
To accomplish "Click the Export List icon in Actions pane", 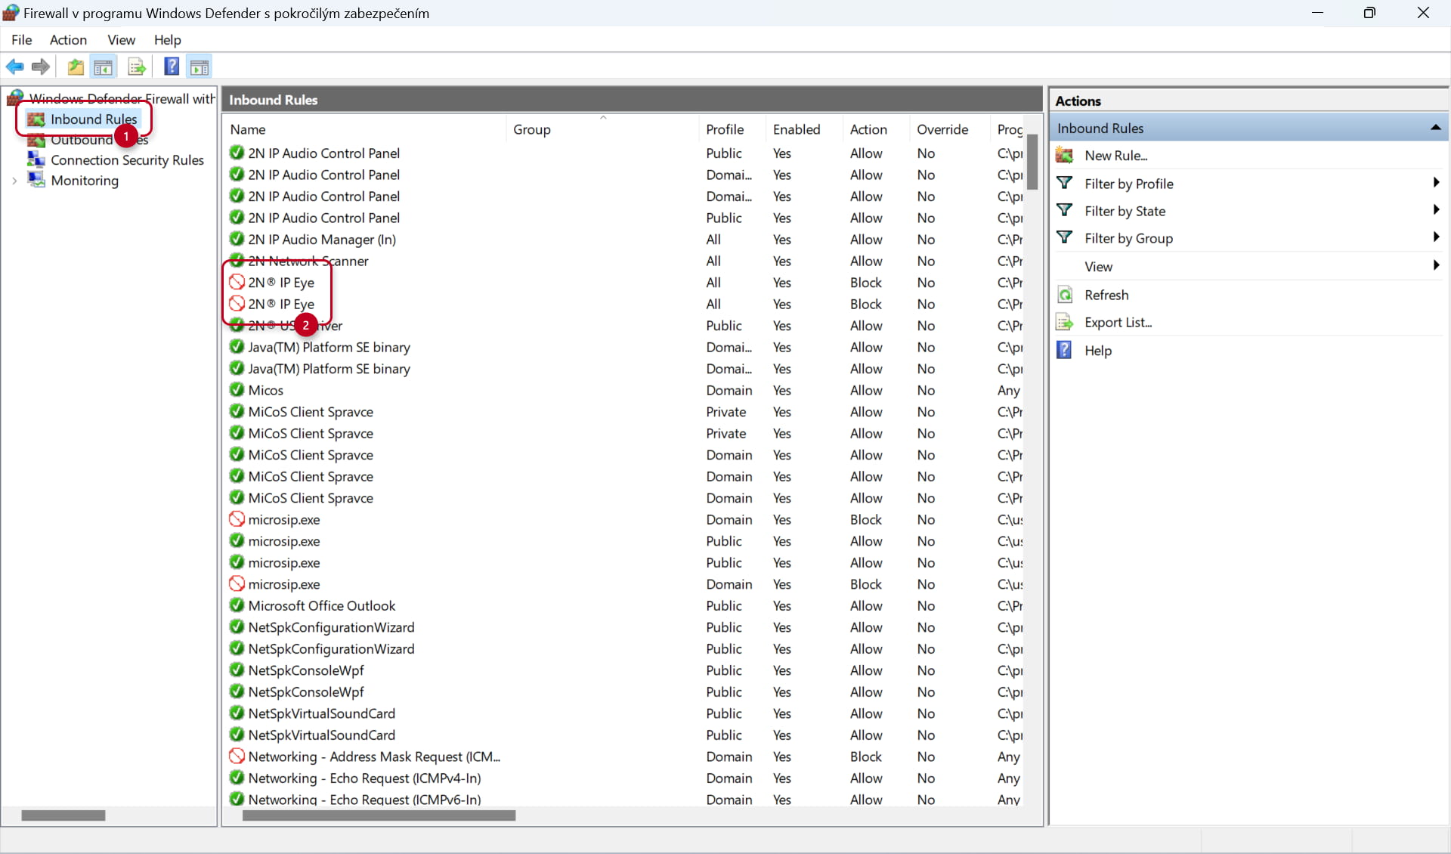I will 1064,323.
